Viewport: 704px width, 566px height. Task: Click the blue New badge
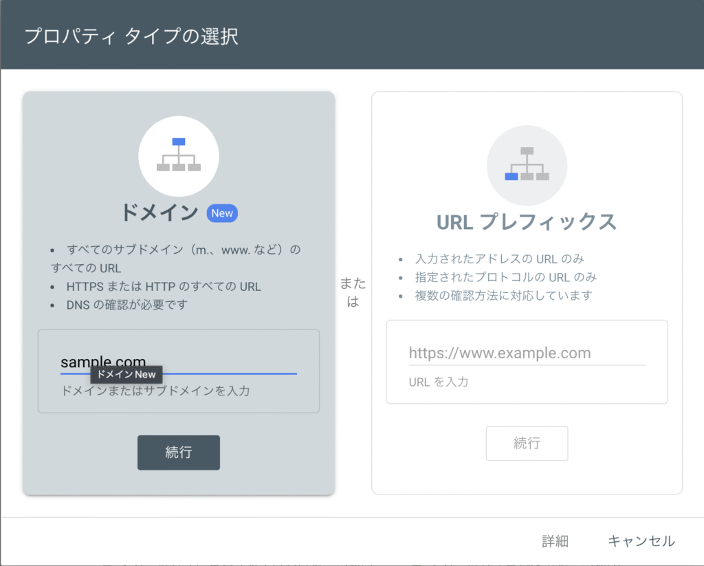(x=222, y=213)
